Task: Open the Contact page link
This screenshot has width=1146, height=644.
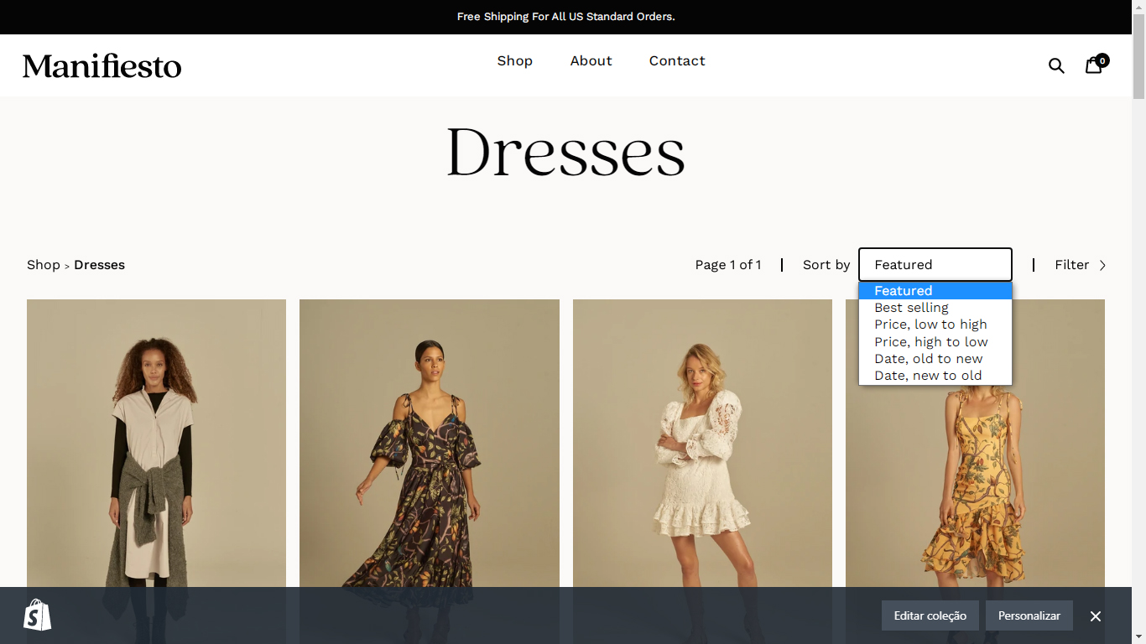Action: pyautogui.click(x=677, y=61)
